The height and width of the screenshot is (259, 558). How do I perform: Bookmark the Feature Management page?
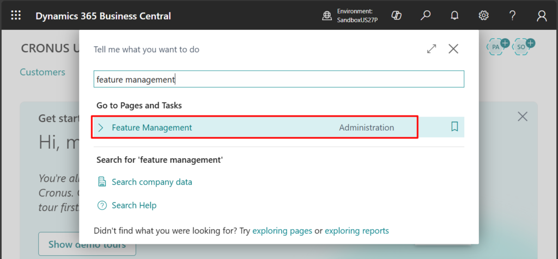click(x=454, y=127)
